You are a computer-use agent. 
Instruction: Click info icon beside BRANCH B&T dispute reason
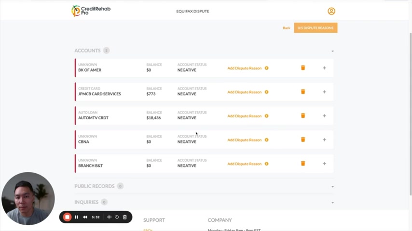266,164
